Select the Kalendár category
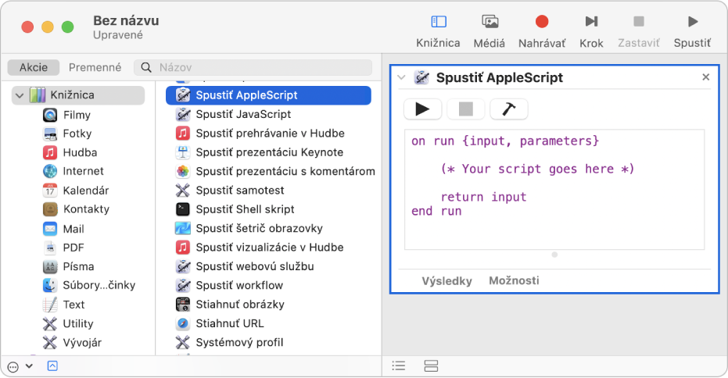Screen dimensions: 728x378 point(85,191)
